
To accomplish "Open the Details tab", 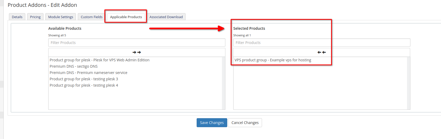I will 17,17.
